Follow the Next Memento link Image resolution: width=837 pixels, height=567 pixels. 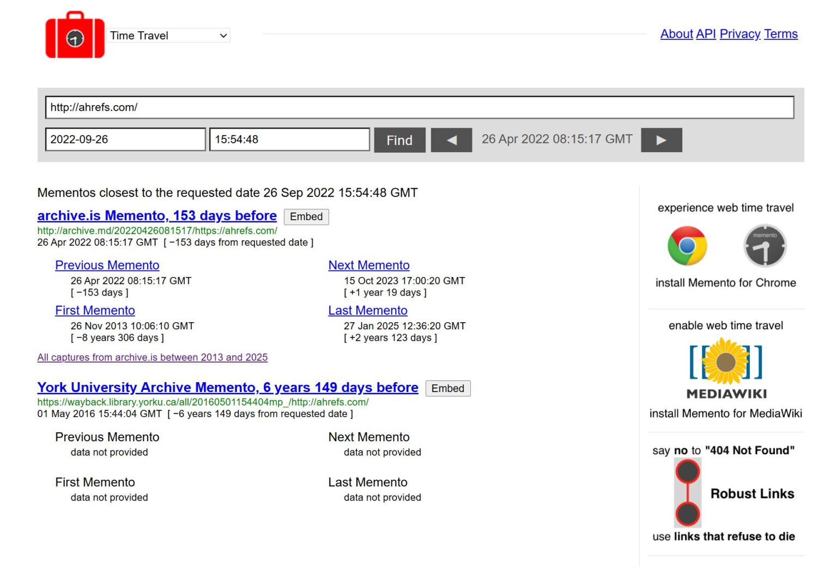pyautogui.click(x=369, y=265)
